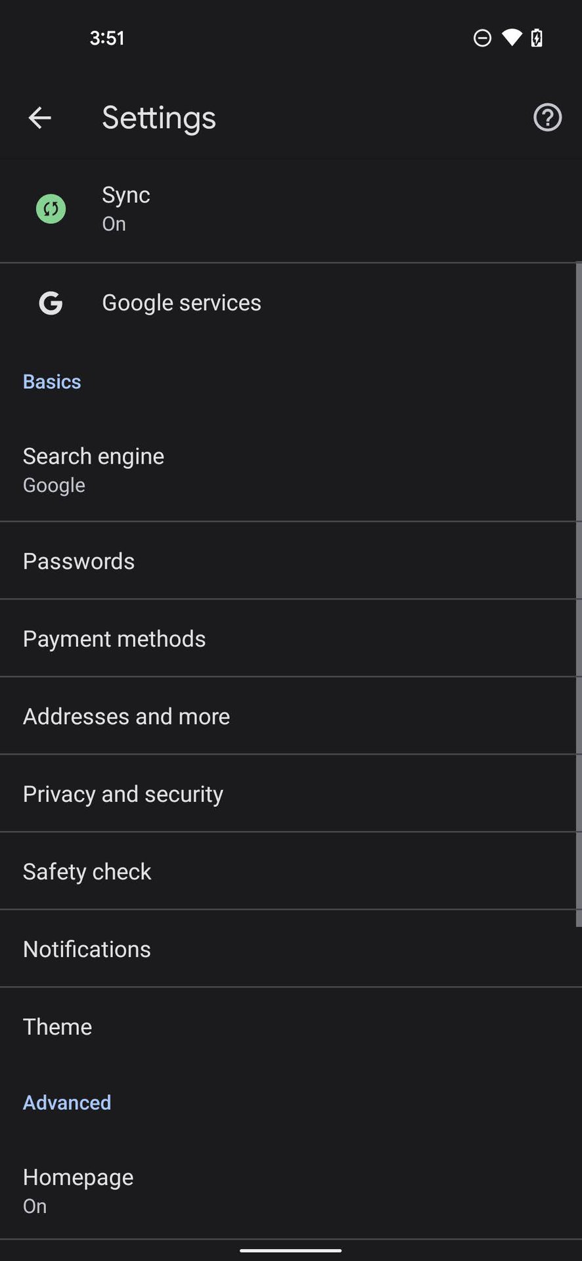The height and width of the screenshot is (1261, 582).
Task: Open Privacy and security
Action: pyautogui.click(x=123, y=794)
